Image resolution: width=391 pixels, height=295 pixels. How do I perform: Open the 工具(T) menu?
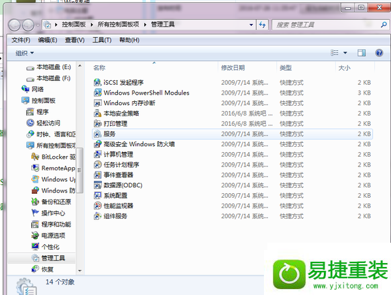click(102, 40)
